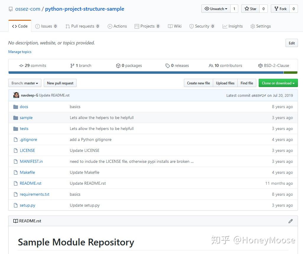303x254 pixels.
Task: Click the repository icon beside ossez-com
Action: (x=11, y=9)
